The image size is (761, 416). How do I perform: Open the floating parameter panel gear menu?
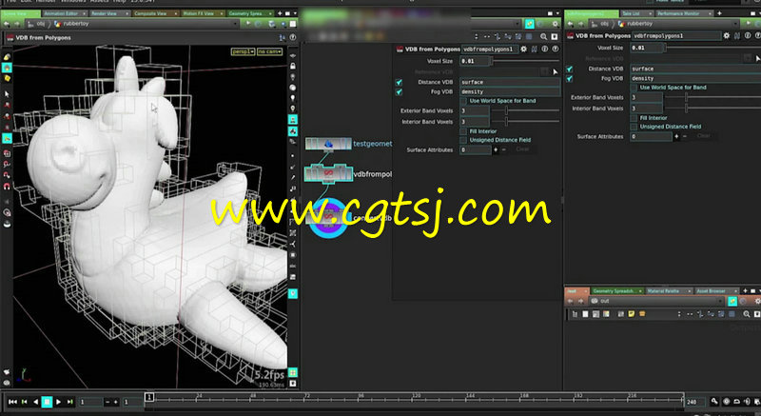point(524,50)
